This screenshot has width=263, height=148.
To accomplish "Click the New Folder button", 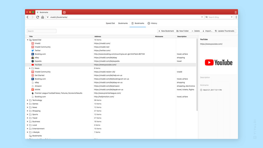I will pos(183,31).
